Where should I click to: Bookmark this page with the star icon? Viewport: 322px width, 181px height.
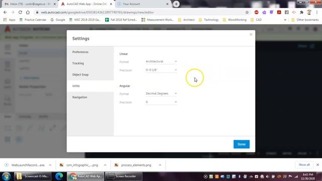point(247,12)
